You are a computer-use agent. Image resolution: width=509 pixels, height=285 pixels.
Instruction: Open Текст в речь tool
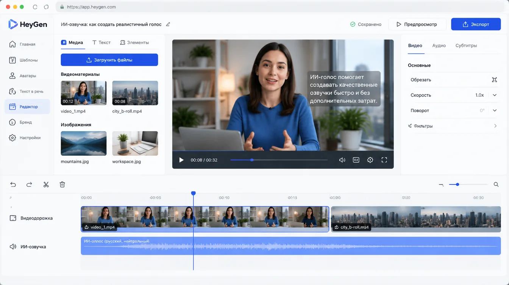click(x=27, y=91)
